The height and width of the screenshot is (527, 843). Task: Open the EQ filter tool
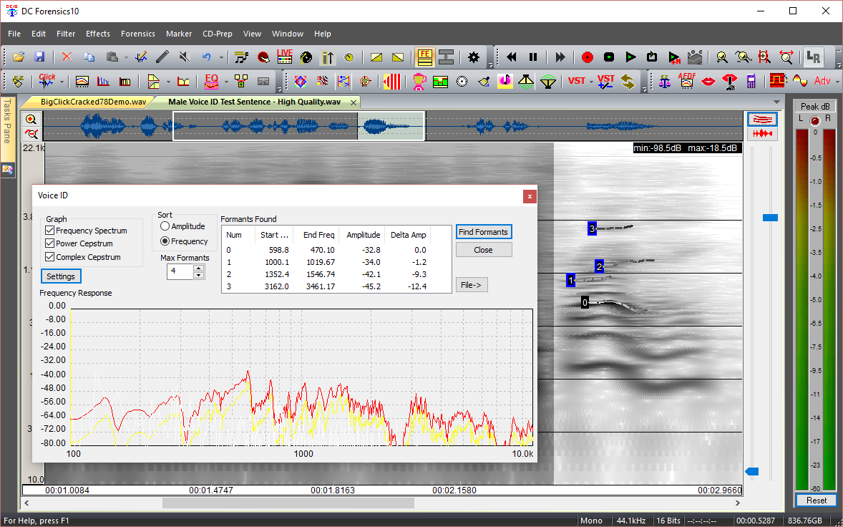211,81
